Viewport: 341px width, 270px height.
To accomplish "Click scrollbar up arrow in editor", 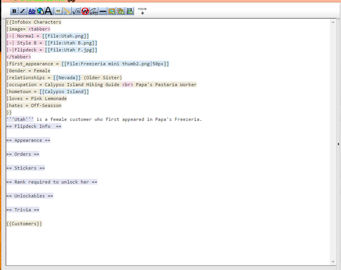I will pos(333,22).
